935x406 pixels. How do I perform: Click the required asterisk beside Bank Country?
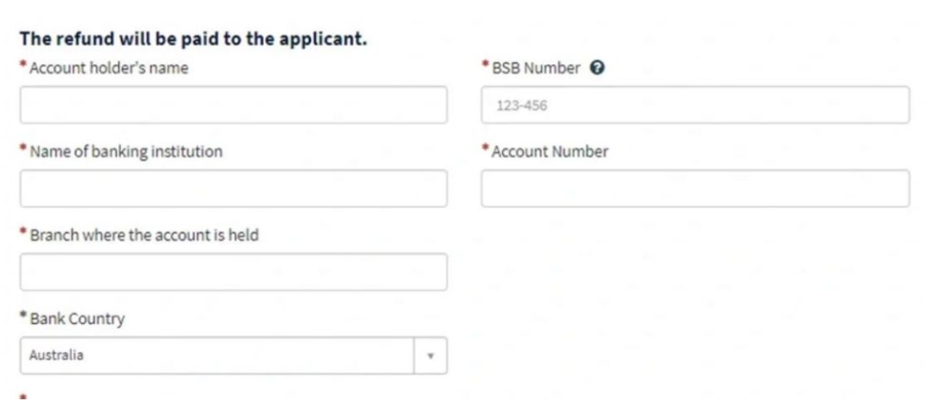point(24,317)
